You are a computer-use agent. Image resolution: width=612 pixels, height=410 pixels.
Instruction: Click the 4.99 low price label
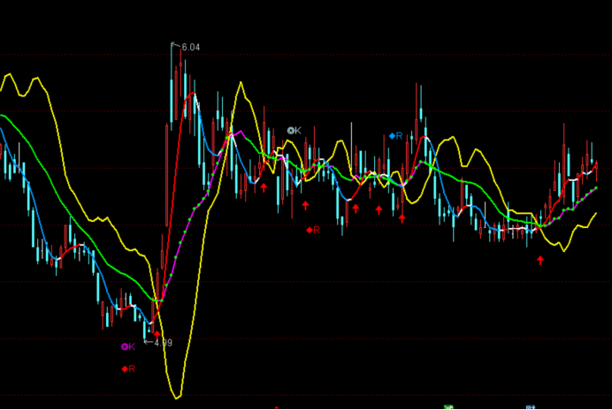[163, 343]
